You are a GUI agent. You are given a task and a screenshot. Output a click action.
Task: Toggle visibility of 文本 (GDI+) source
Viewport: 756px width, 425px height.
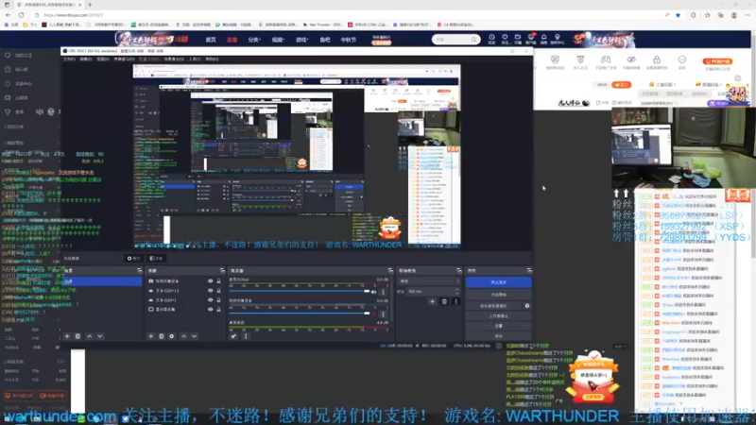210,299
